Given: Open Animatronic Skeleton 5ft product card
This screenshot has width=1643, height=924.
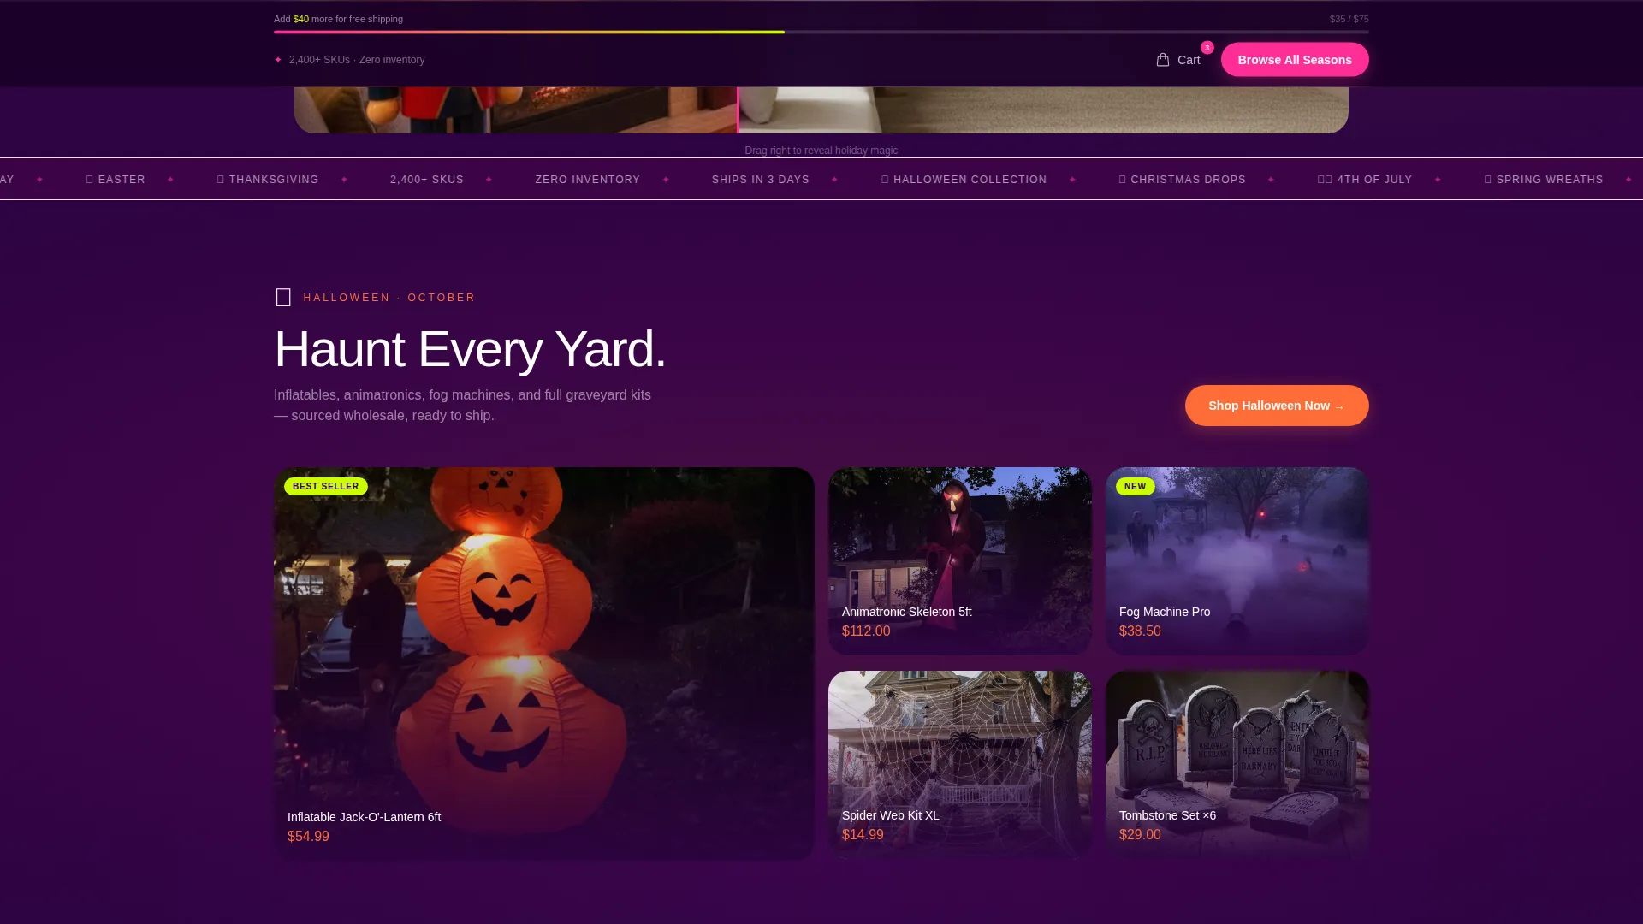Looking at the screenshot, I should click(960, 561).
